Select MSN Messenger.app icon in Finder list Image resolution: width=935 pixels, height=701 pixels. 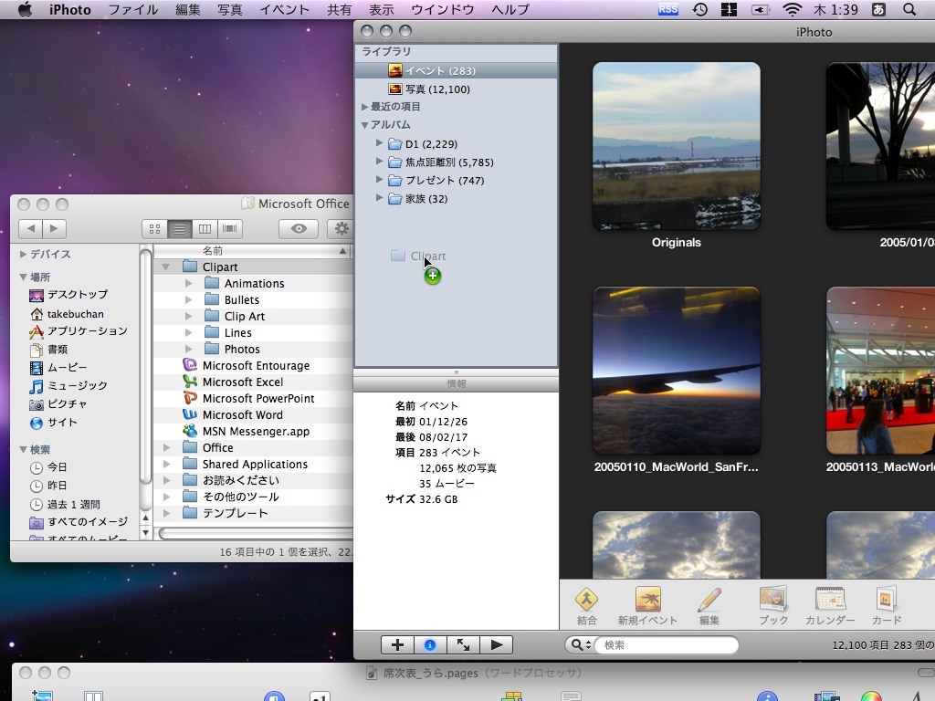(x=190, y=431)
